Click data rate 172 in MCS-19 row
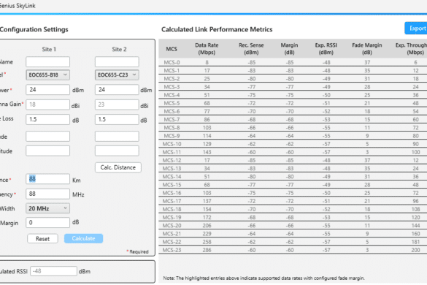The width and height of the screenshot is (427, 285). (x=207, y=218)
